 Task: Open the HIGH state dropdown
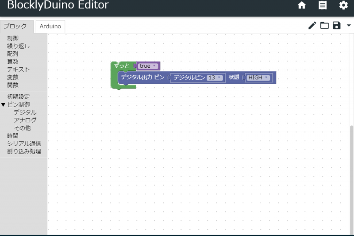pyautogui.click(x=258, y=77)
